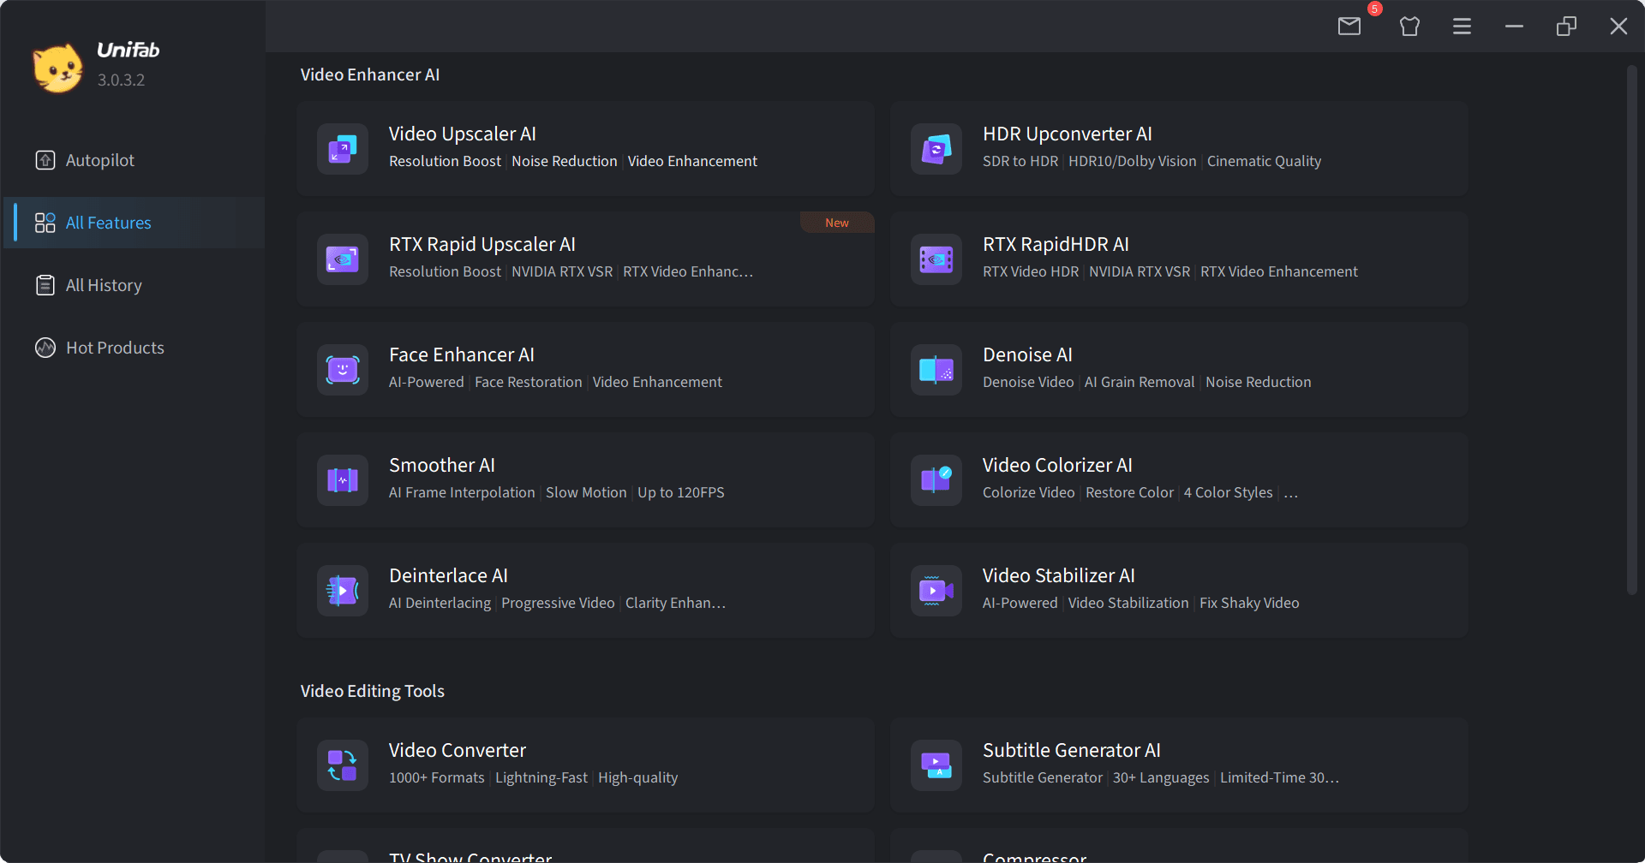Go to Hot Products
The image size is (1645, 863).
click(x=115, y=348)
